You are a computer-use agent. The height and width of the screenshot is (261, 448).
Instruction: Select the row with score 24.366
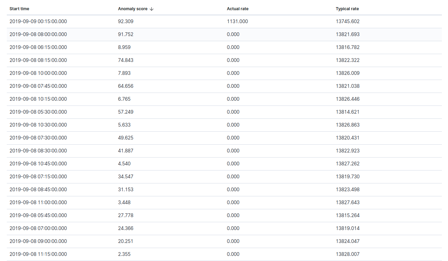tap(126, 228)
